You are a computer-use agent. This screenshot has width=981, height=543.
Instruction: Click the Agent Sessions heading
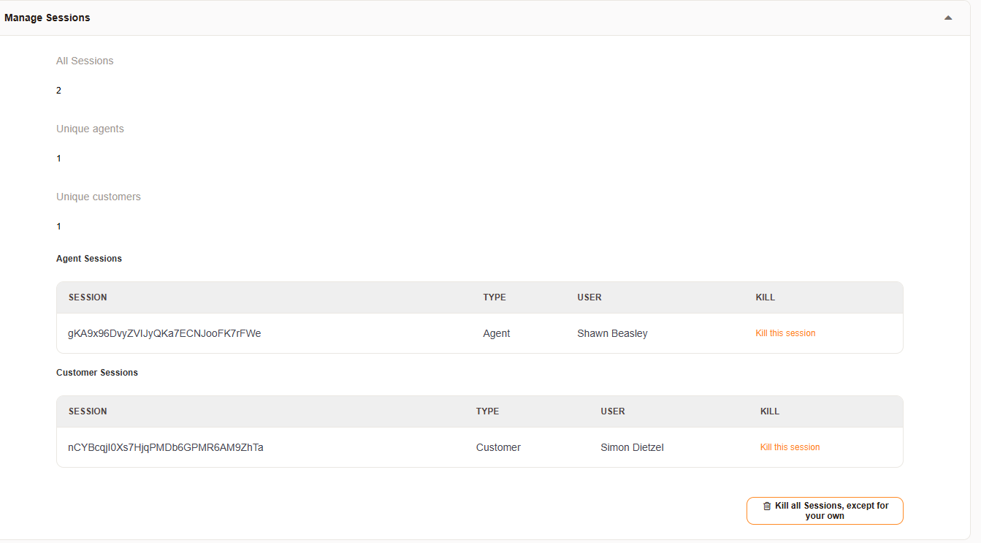(x=89, y=258)
